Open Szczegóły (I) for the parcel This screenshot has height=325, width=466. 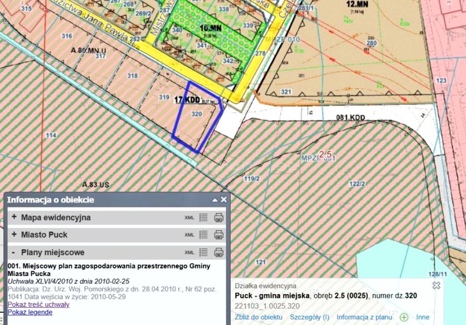[x=309, y=317]
